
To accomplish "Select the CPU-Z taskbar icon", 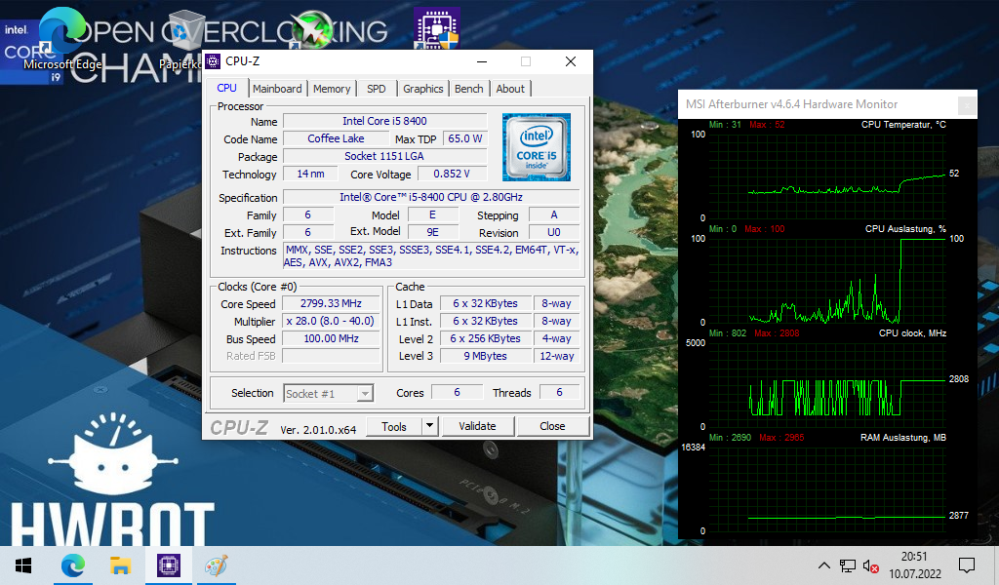I will coord(168,565).
